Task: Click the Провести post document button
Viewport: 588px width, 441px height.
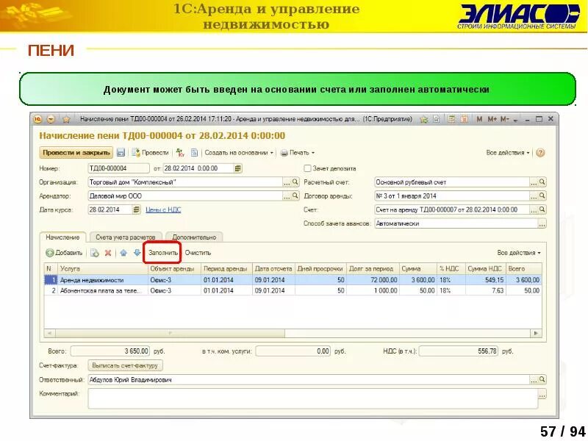Action: tap(150, 152)
